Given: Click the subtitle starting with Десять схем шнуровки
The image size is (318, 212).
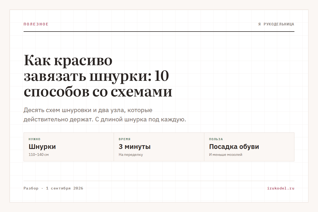Looking at the screenshot, I should point(105,115).
